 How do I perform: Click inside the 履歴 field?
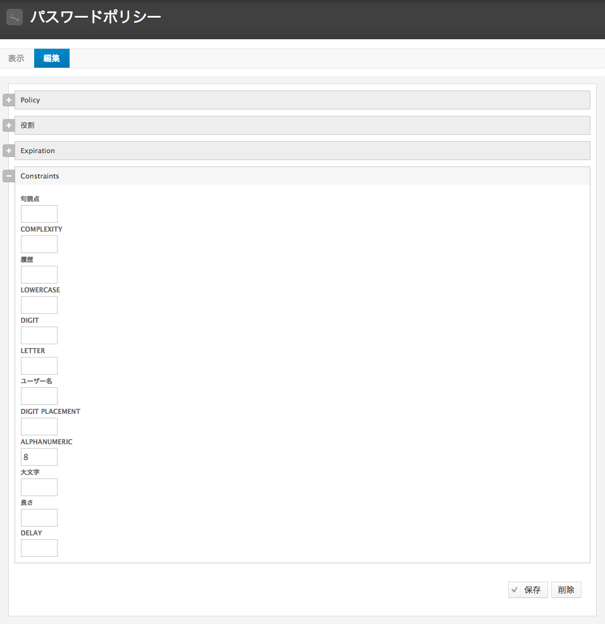pyautogui.click(x=39, y=274)
